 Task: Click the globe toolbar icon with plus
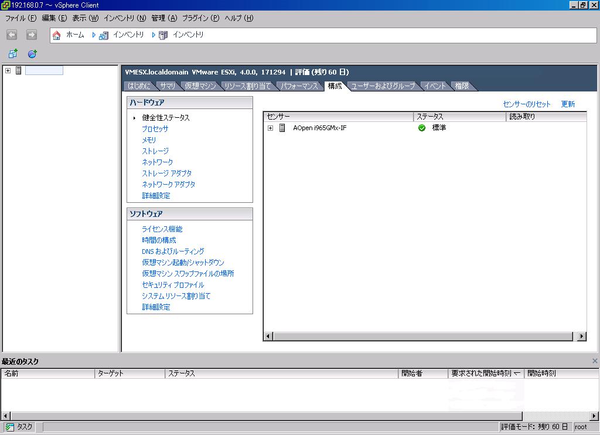[33, 53]
